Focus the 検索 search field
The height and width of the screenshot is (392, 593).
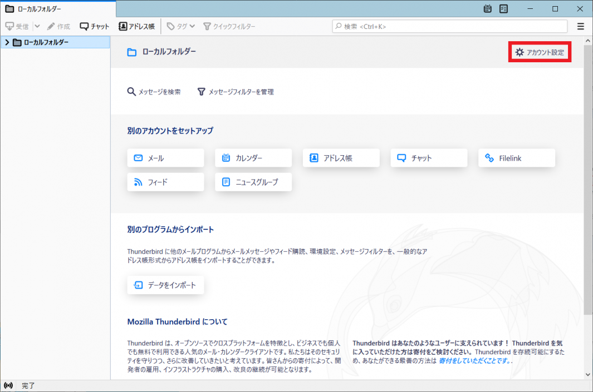[450, 26]
